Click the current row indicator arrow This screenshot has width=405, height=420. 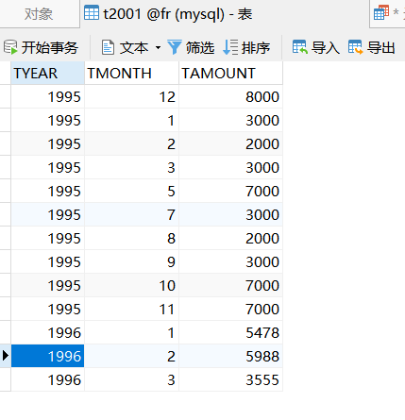(5, 356)
